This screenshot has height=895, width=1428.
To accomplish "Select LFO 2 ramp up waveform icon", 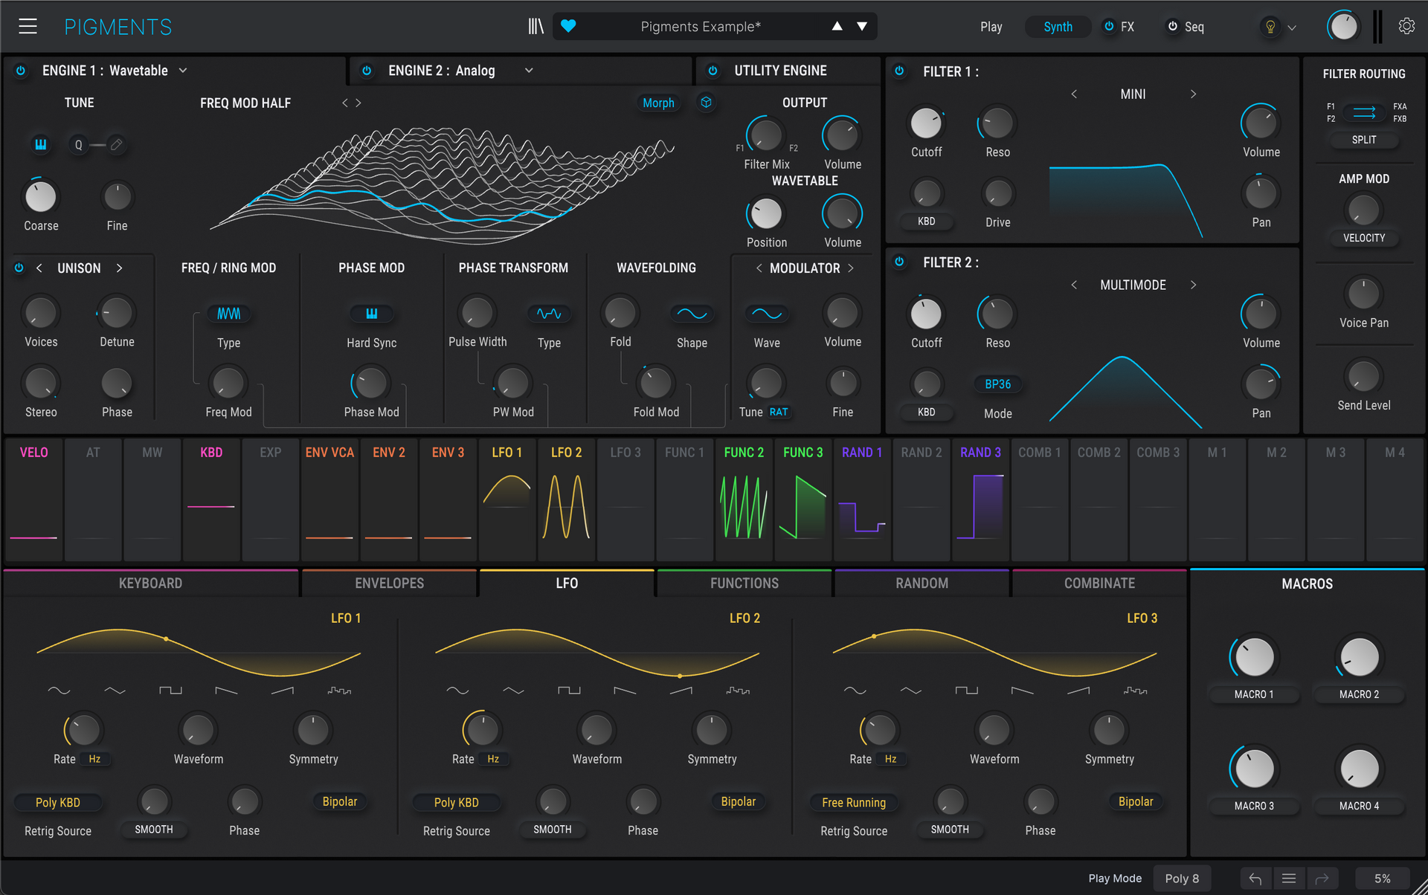I will tap(681, 691).
